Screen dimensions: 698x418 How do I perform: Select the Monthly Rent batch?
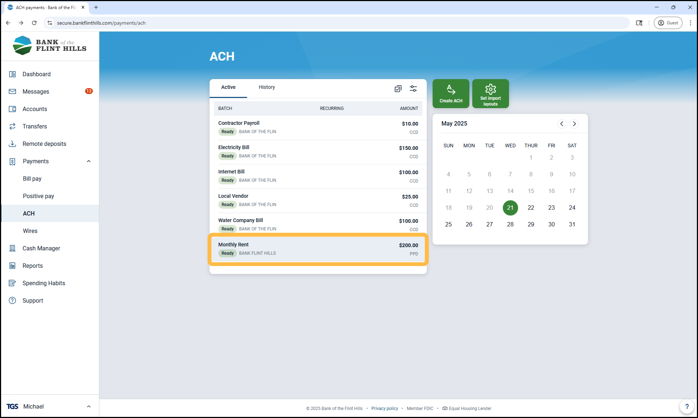coord(318,249)
